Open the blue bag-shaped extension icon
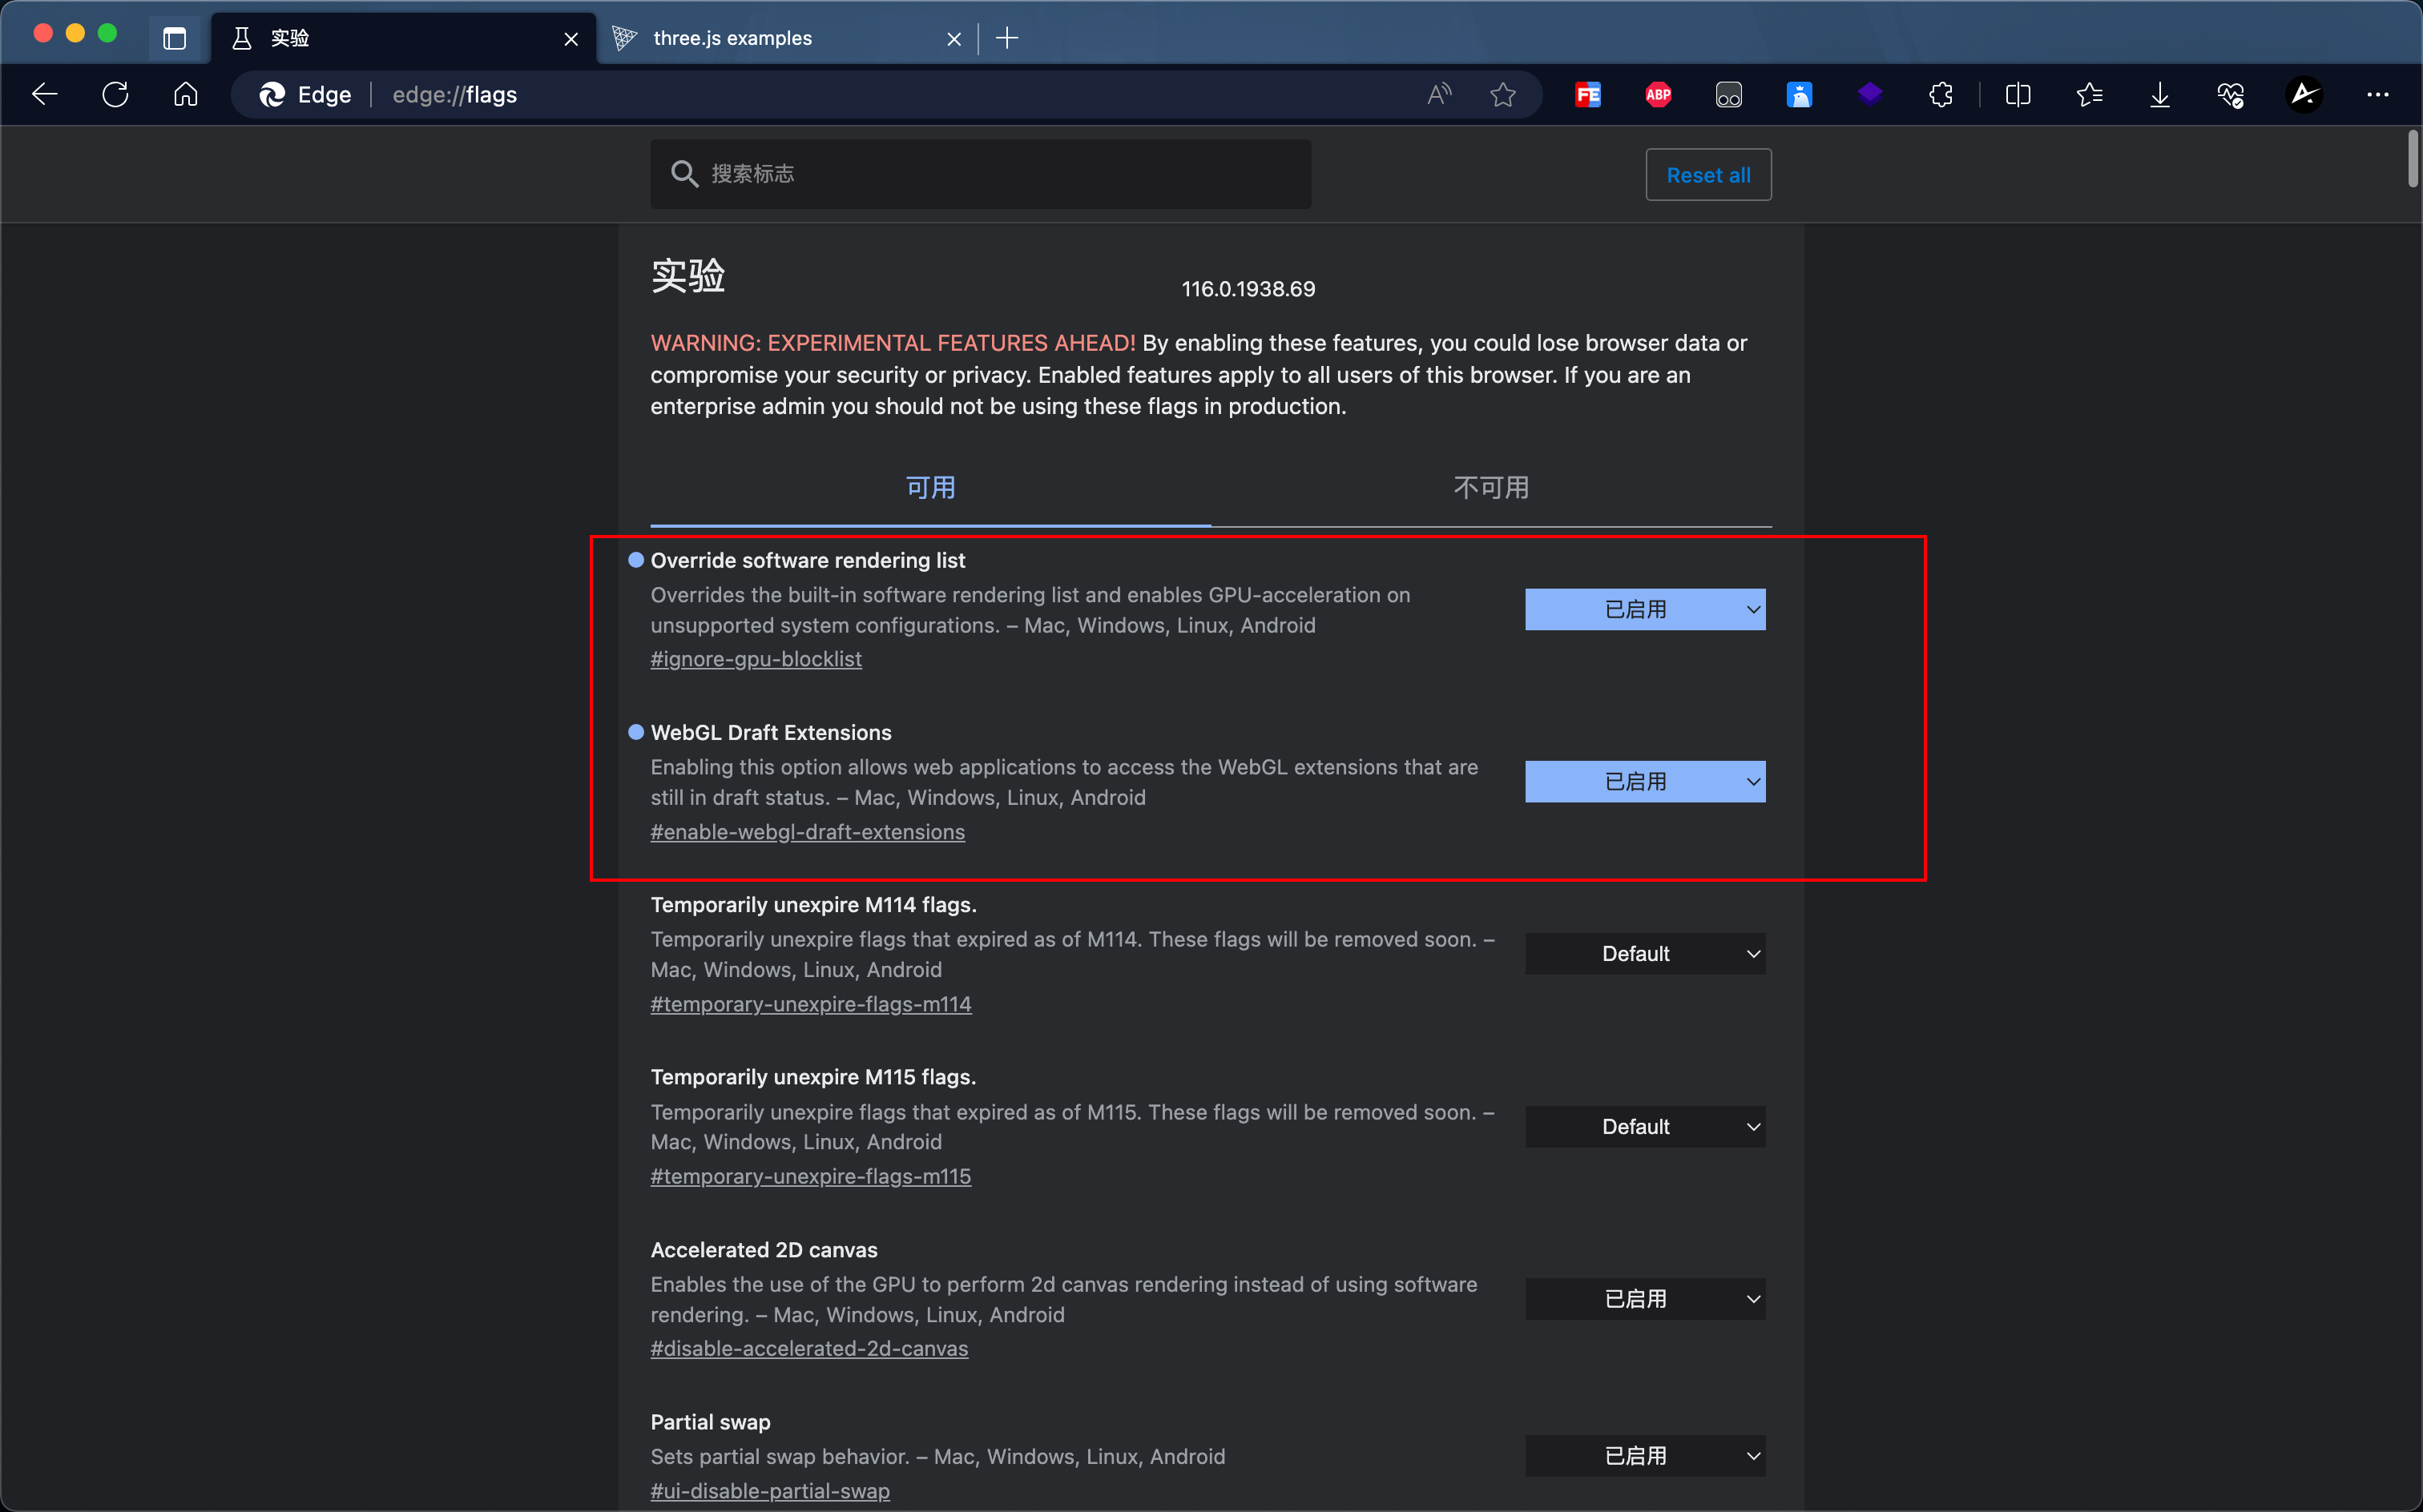2423x1512 pixels. pyautogui.click(x=1799, y=95)
